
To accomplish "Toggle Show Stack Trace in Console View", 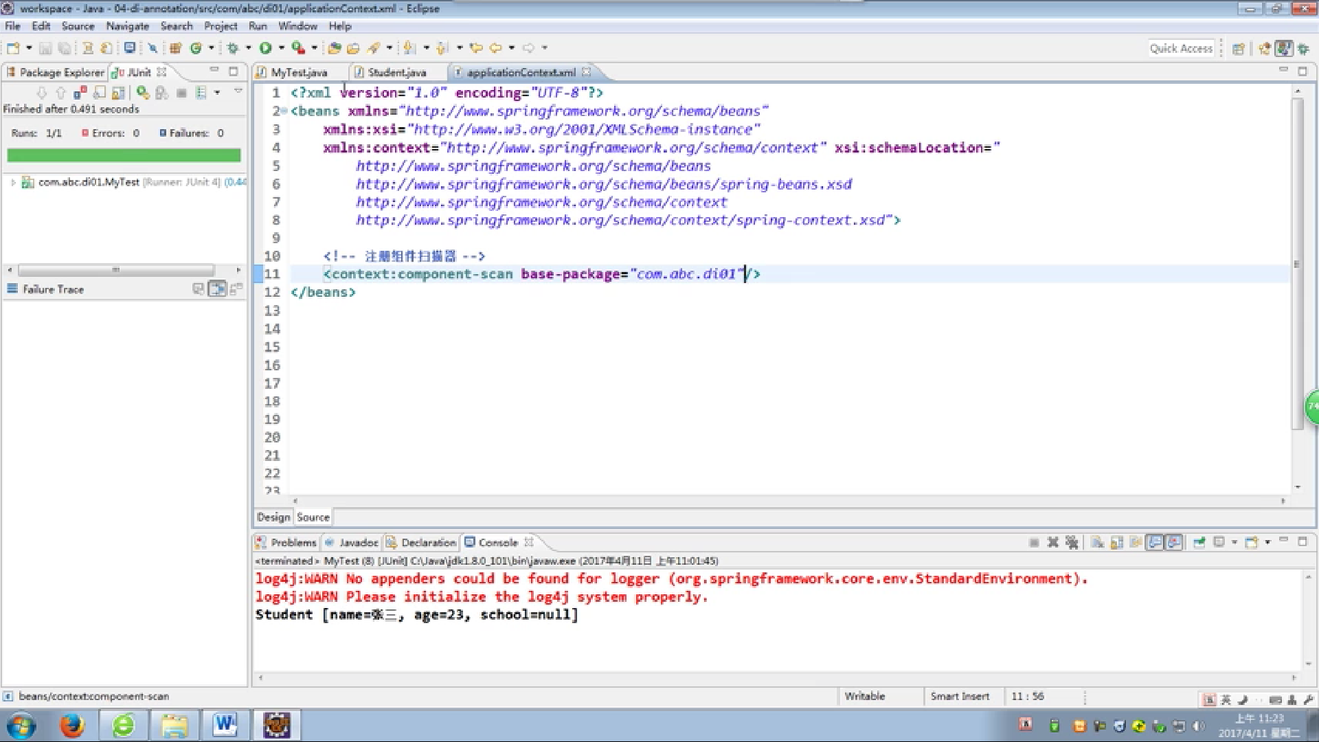I will coord(199,289).
